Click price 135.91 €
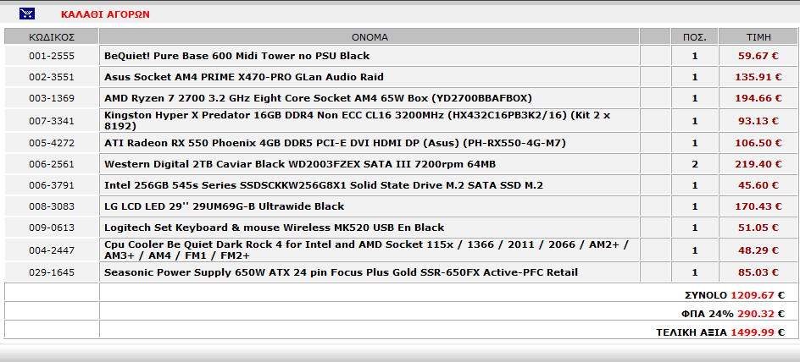800x362 pixels. (x=758, y=77)
